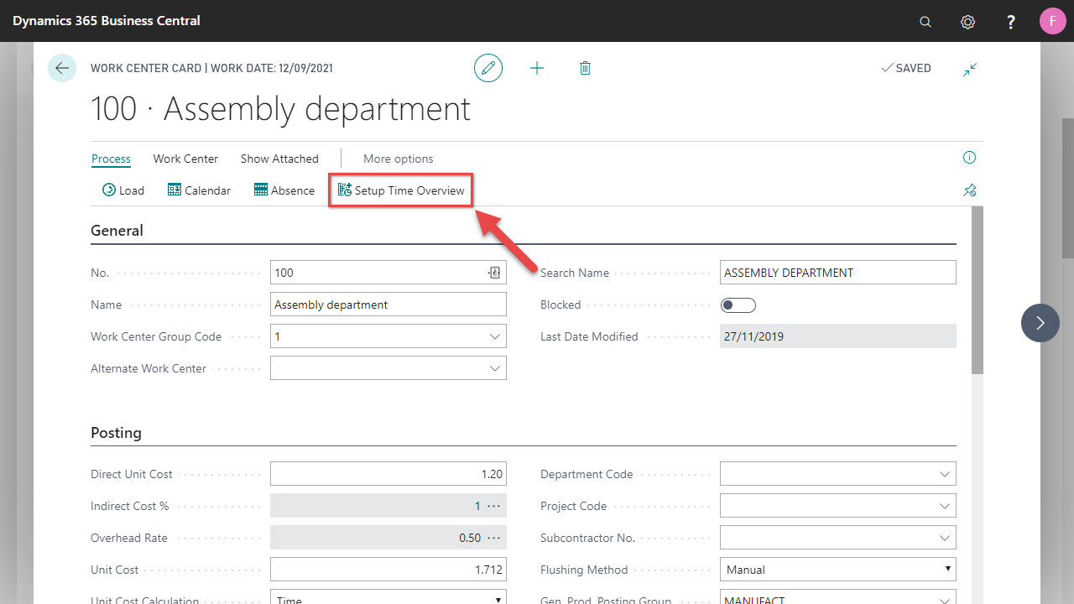Screen dimensions: 1074x604
Task: Open the user account avatar F
Action: click(x=1053, y=21)
